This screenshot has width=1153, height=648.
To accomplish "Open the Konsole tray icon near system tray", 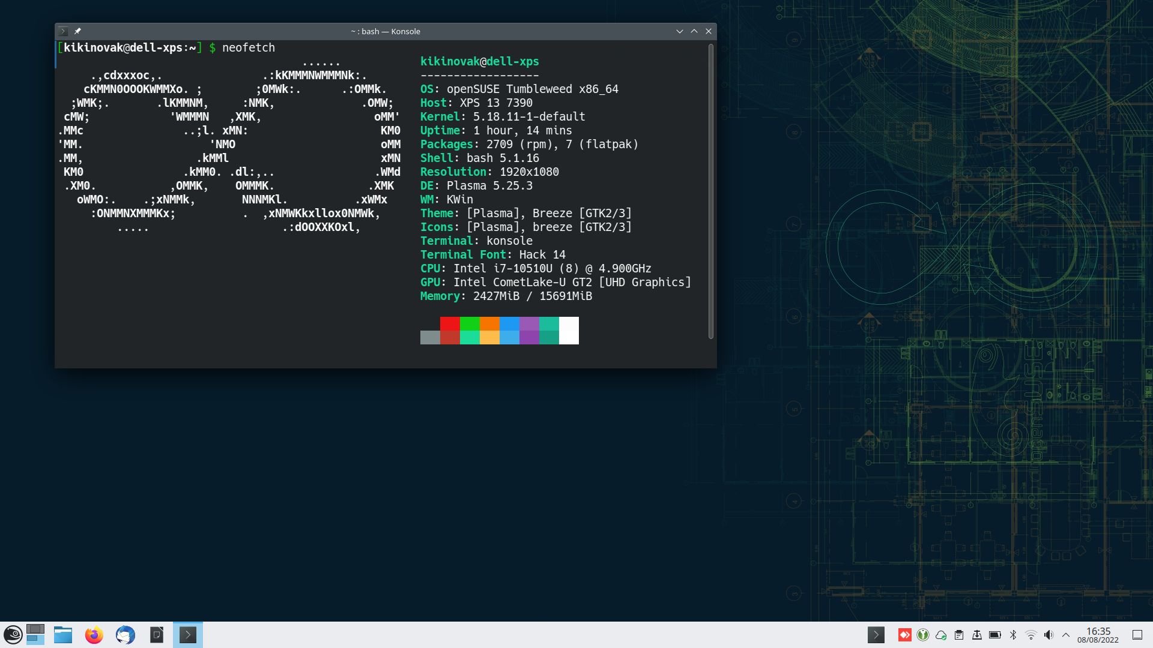I will point(876,635).
